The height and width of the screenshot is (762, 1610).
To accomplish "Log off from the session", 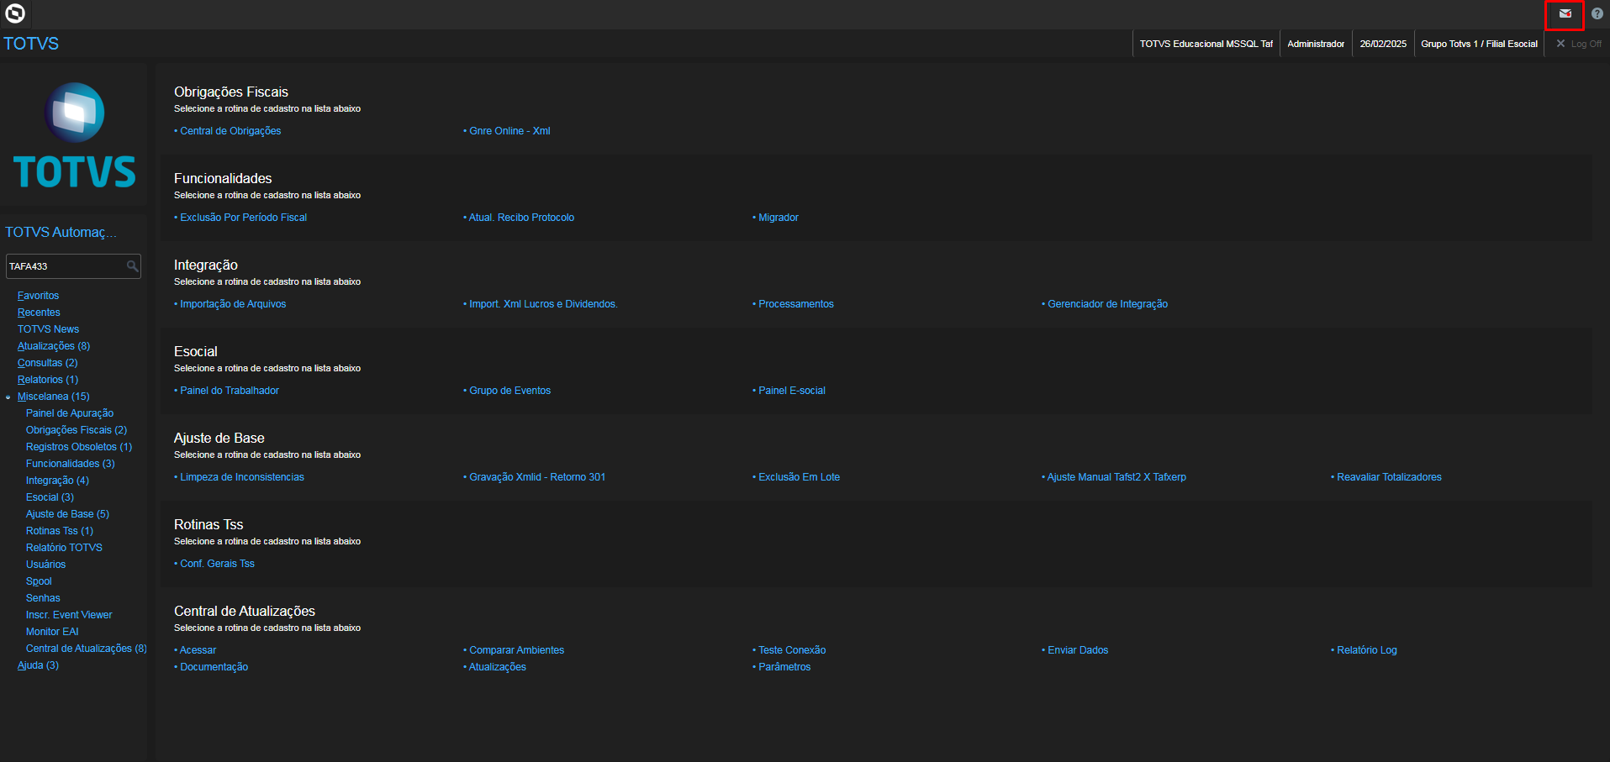I will tap(1579, 44).
